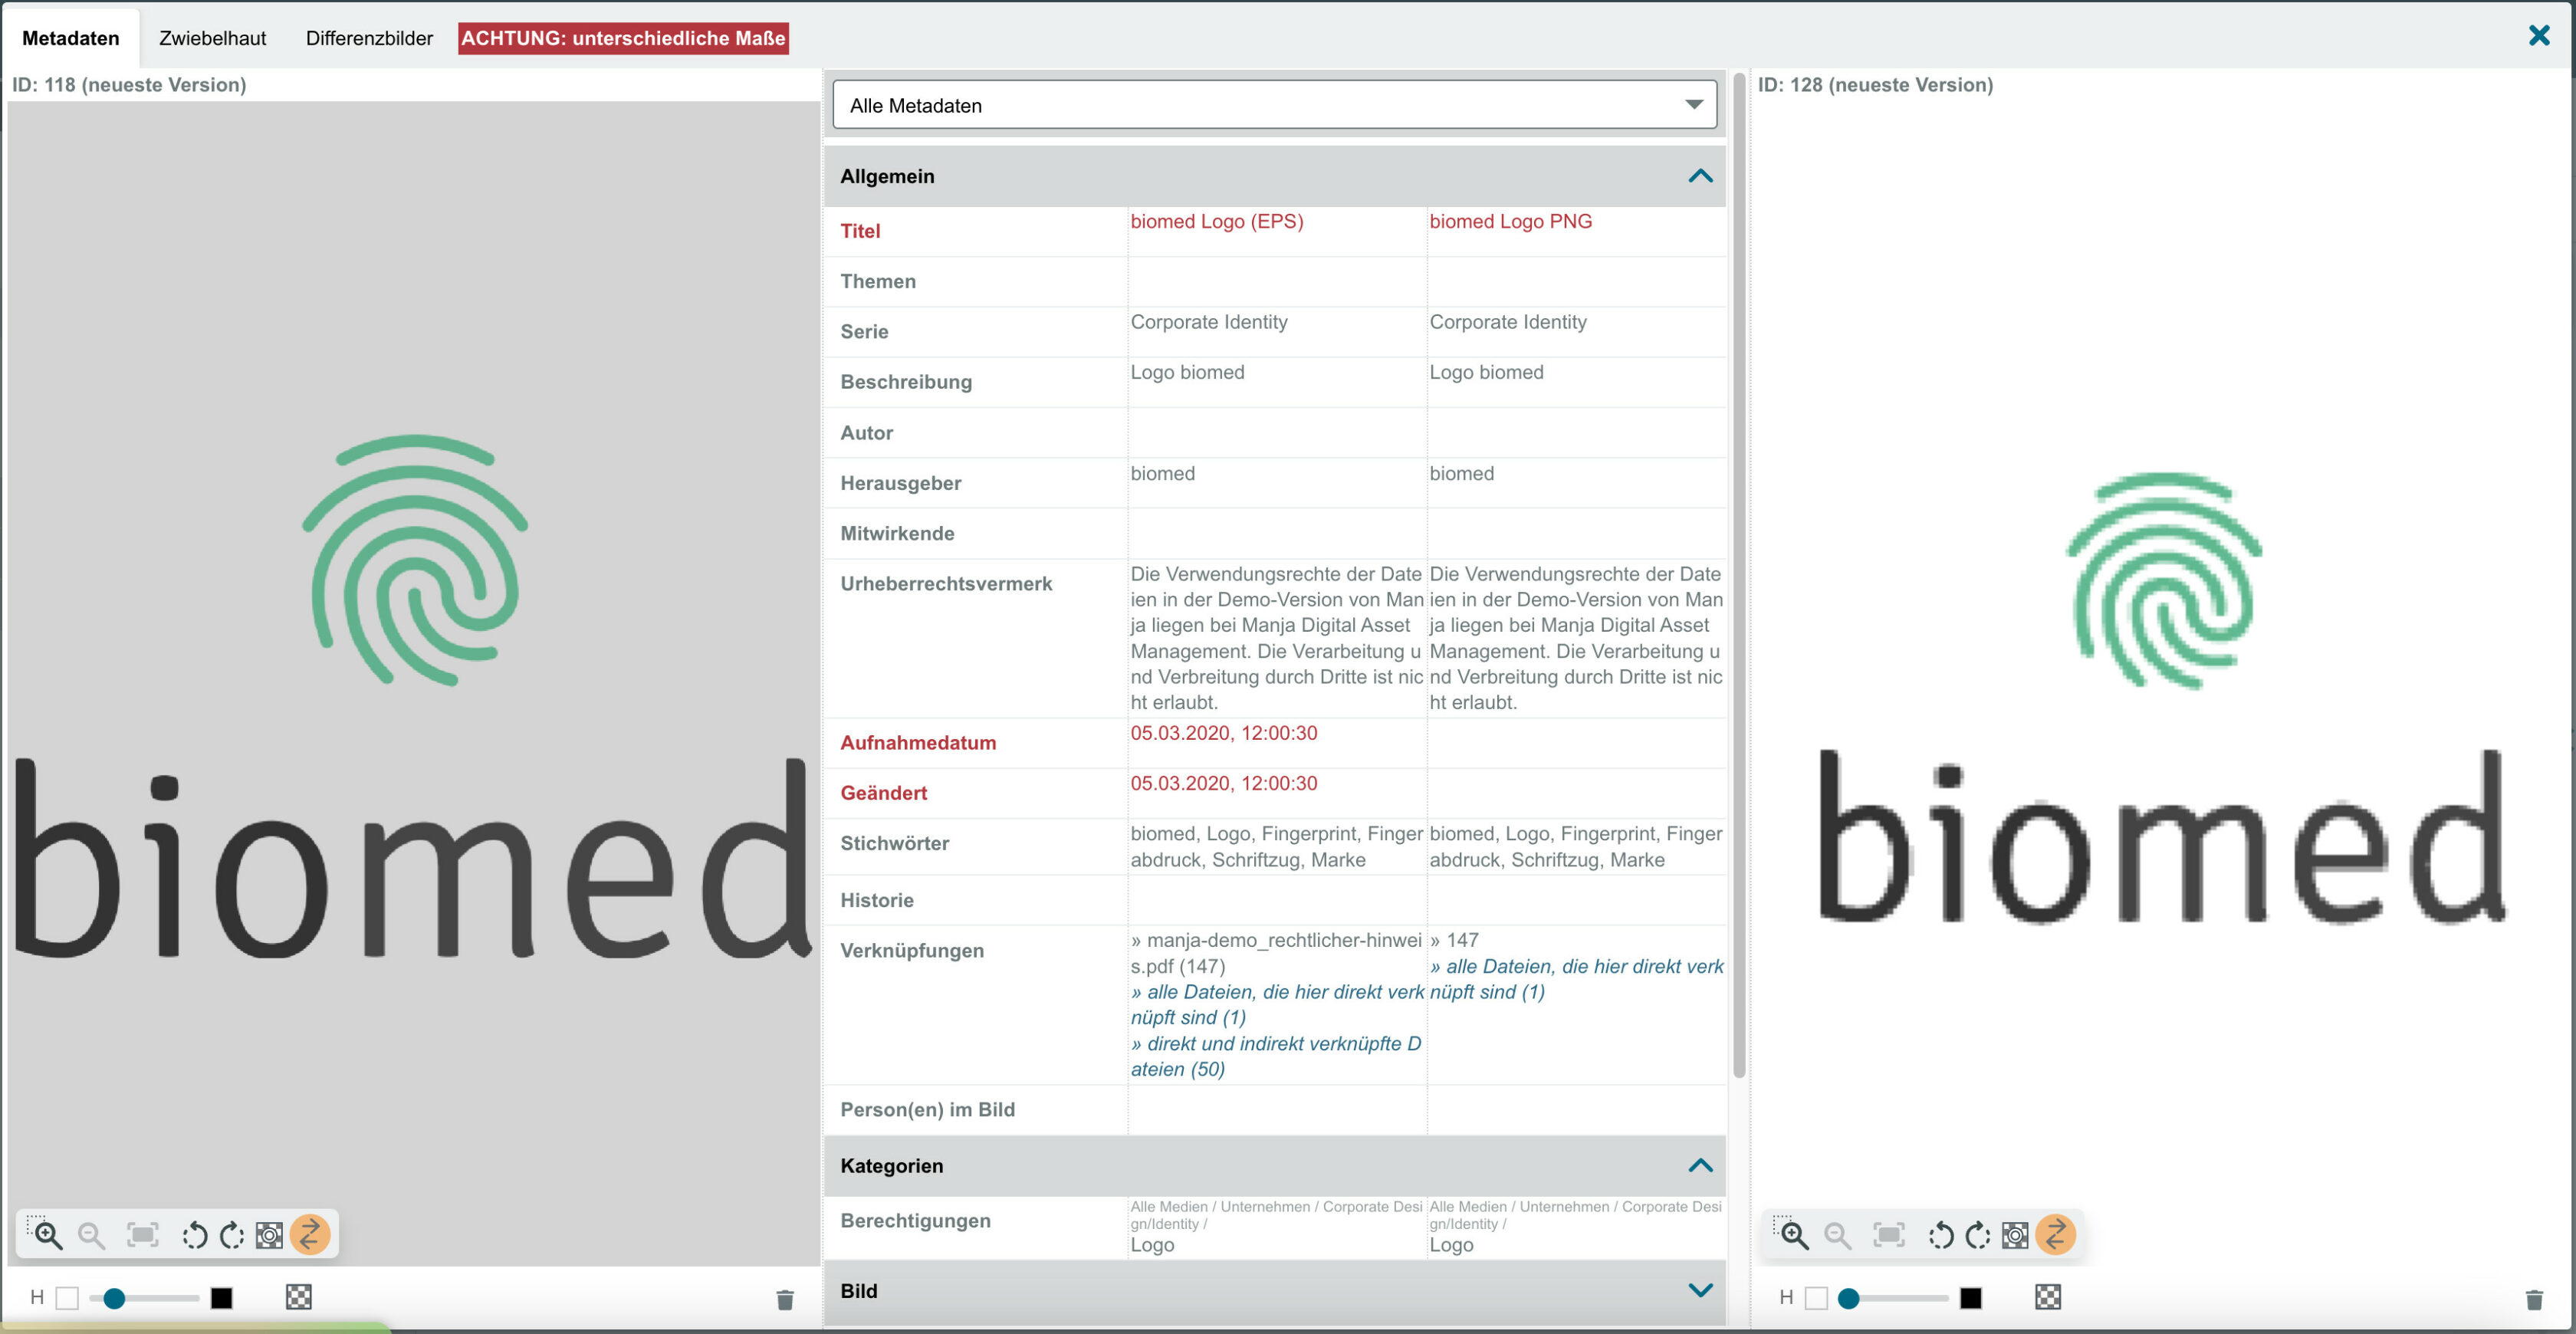This screenshot has width=2576, height=1334.
Task: Click the '» 147' link in right column
Action: coord(1454,940)
